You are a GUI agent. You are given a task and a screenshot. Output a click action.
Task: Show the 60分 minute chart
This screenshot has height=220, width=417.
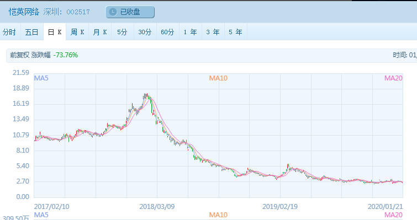pyautogui.click(x=167, y=32)
